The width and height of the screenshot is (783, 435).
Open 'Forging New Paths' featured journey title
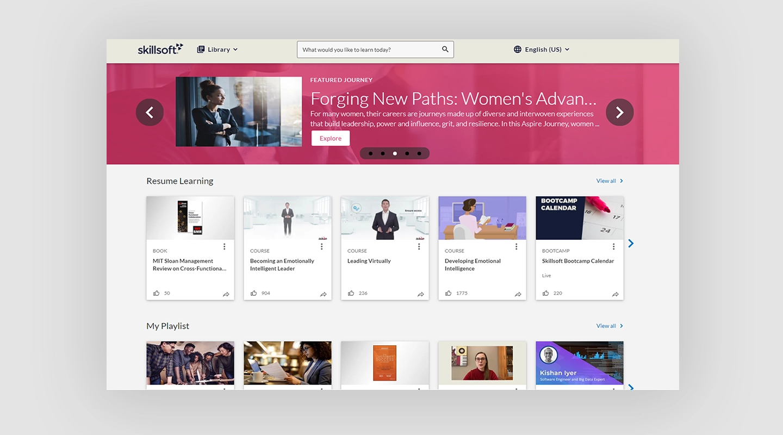click(x=453, y=98)
